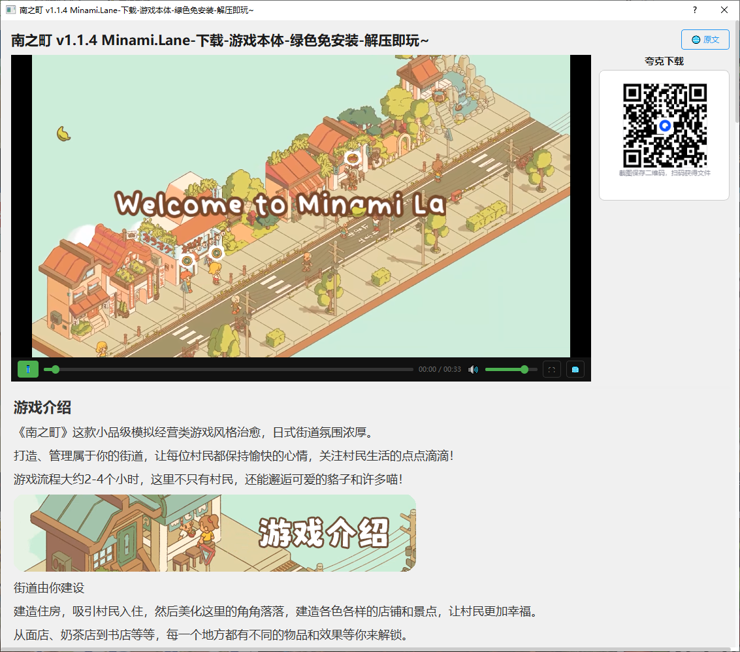Viewport: 740px width, 652px height.
Task: Click the vertical scrollbar thumb
Action: click(737, 71)
